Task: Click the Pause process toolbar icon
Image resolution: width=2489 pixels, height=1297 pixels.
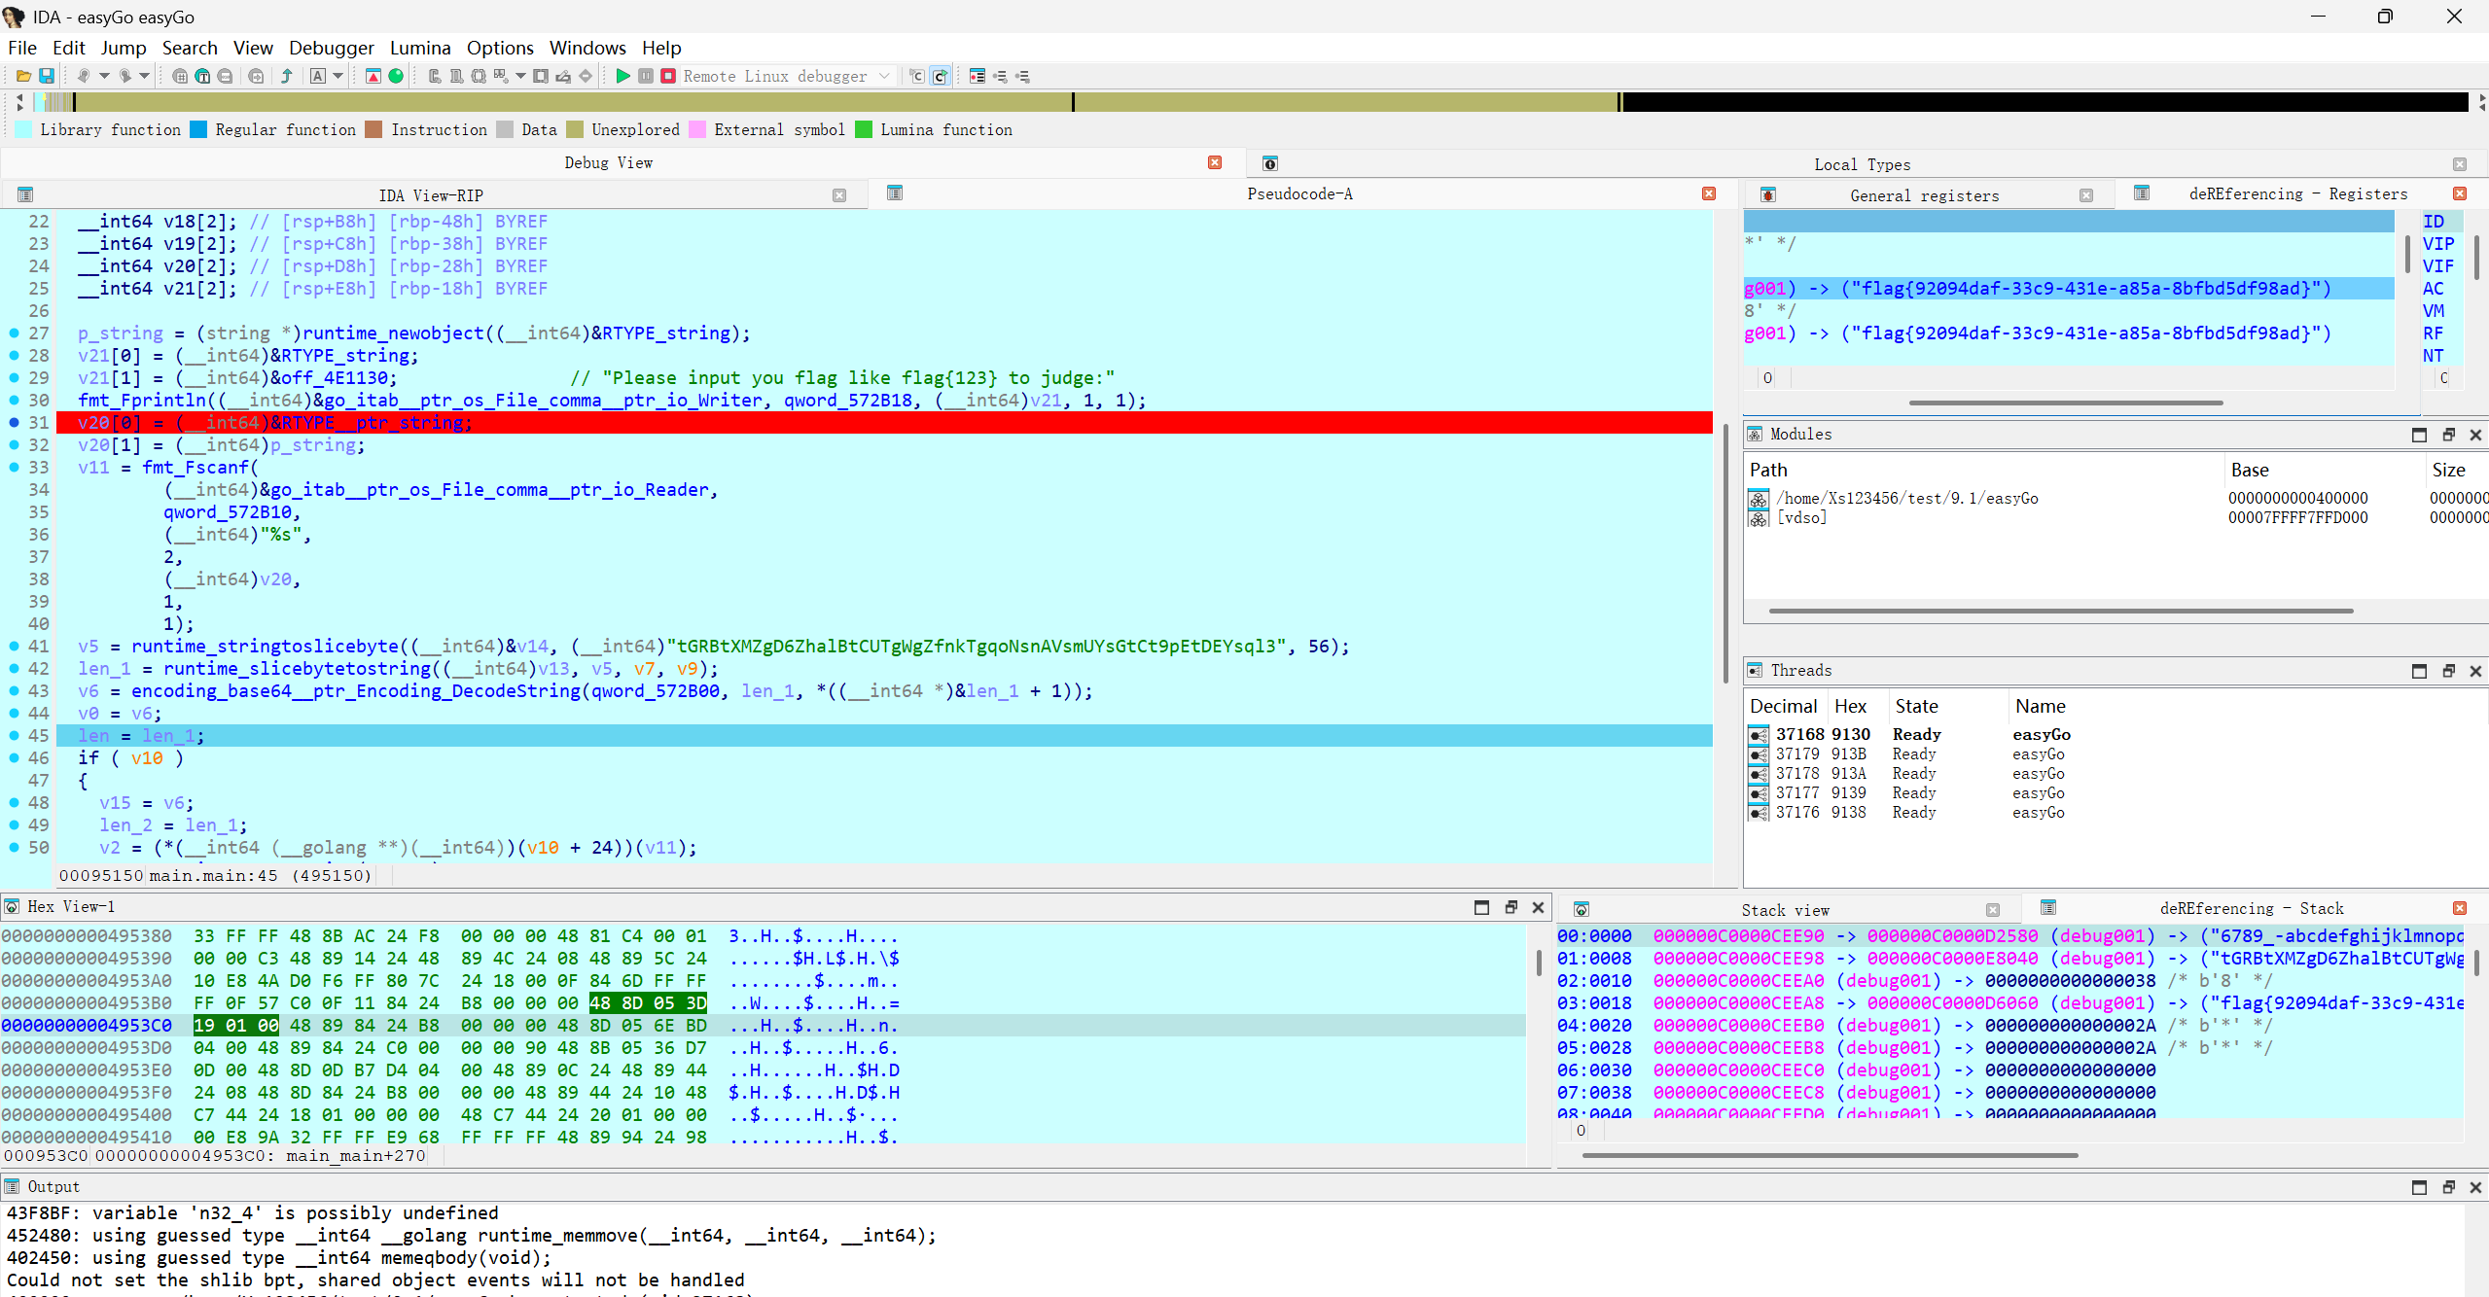Action: pyautogui.click(x=646, y=76)
